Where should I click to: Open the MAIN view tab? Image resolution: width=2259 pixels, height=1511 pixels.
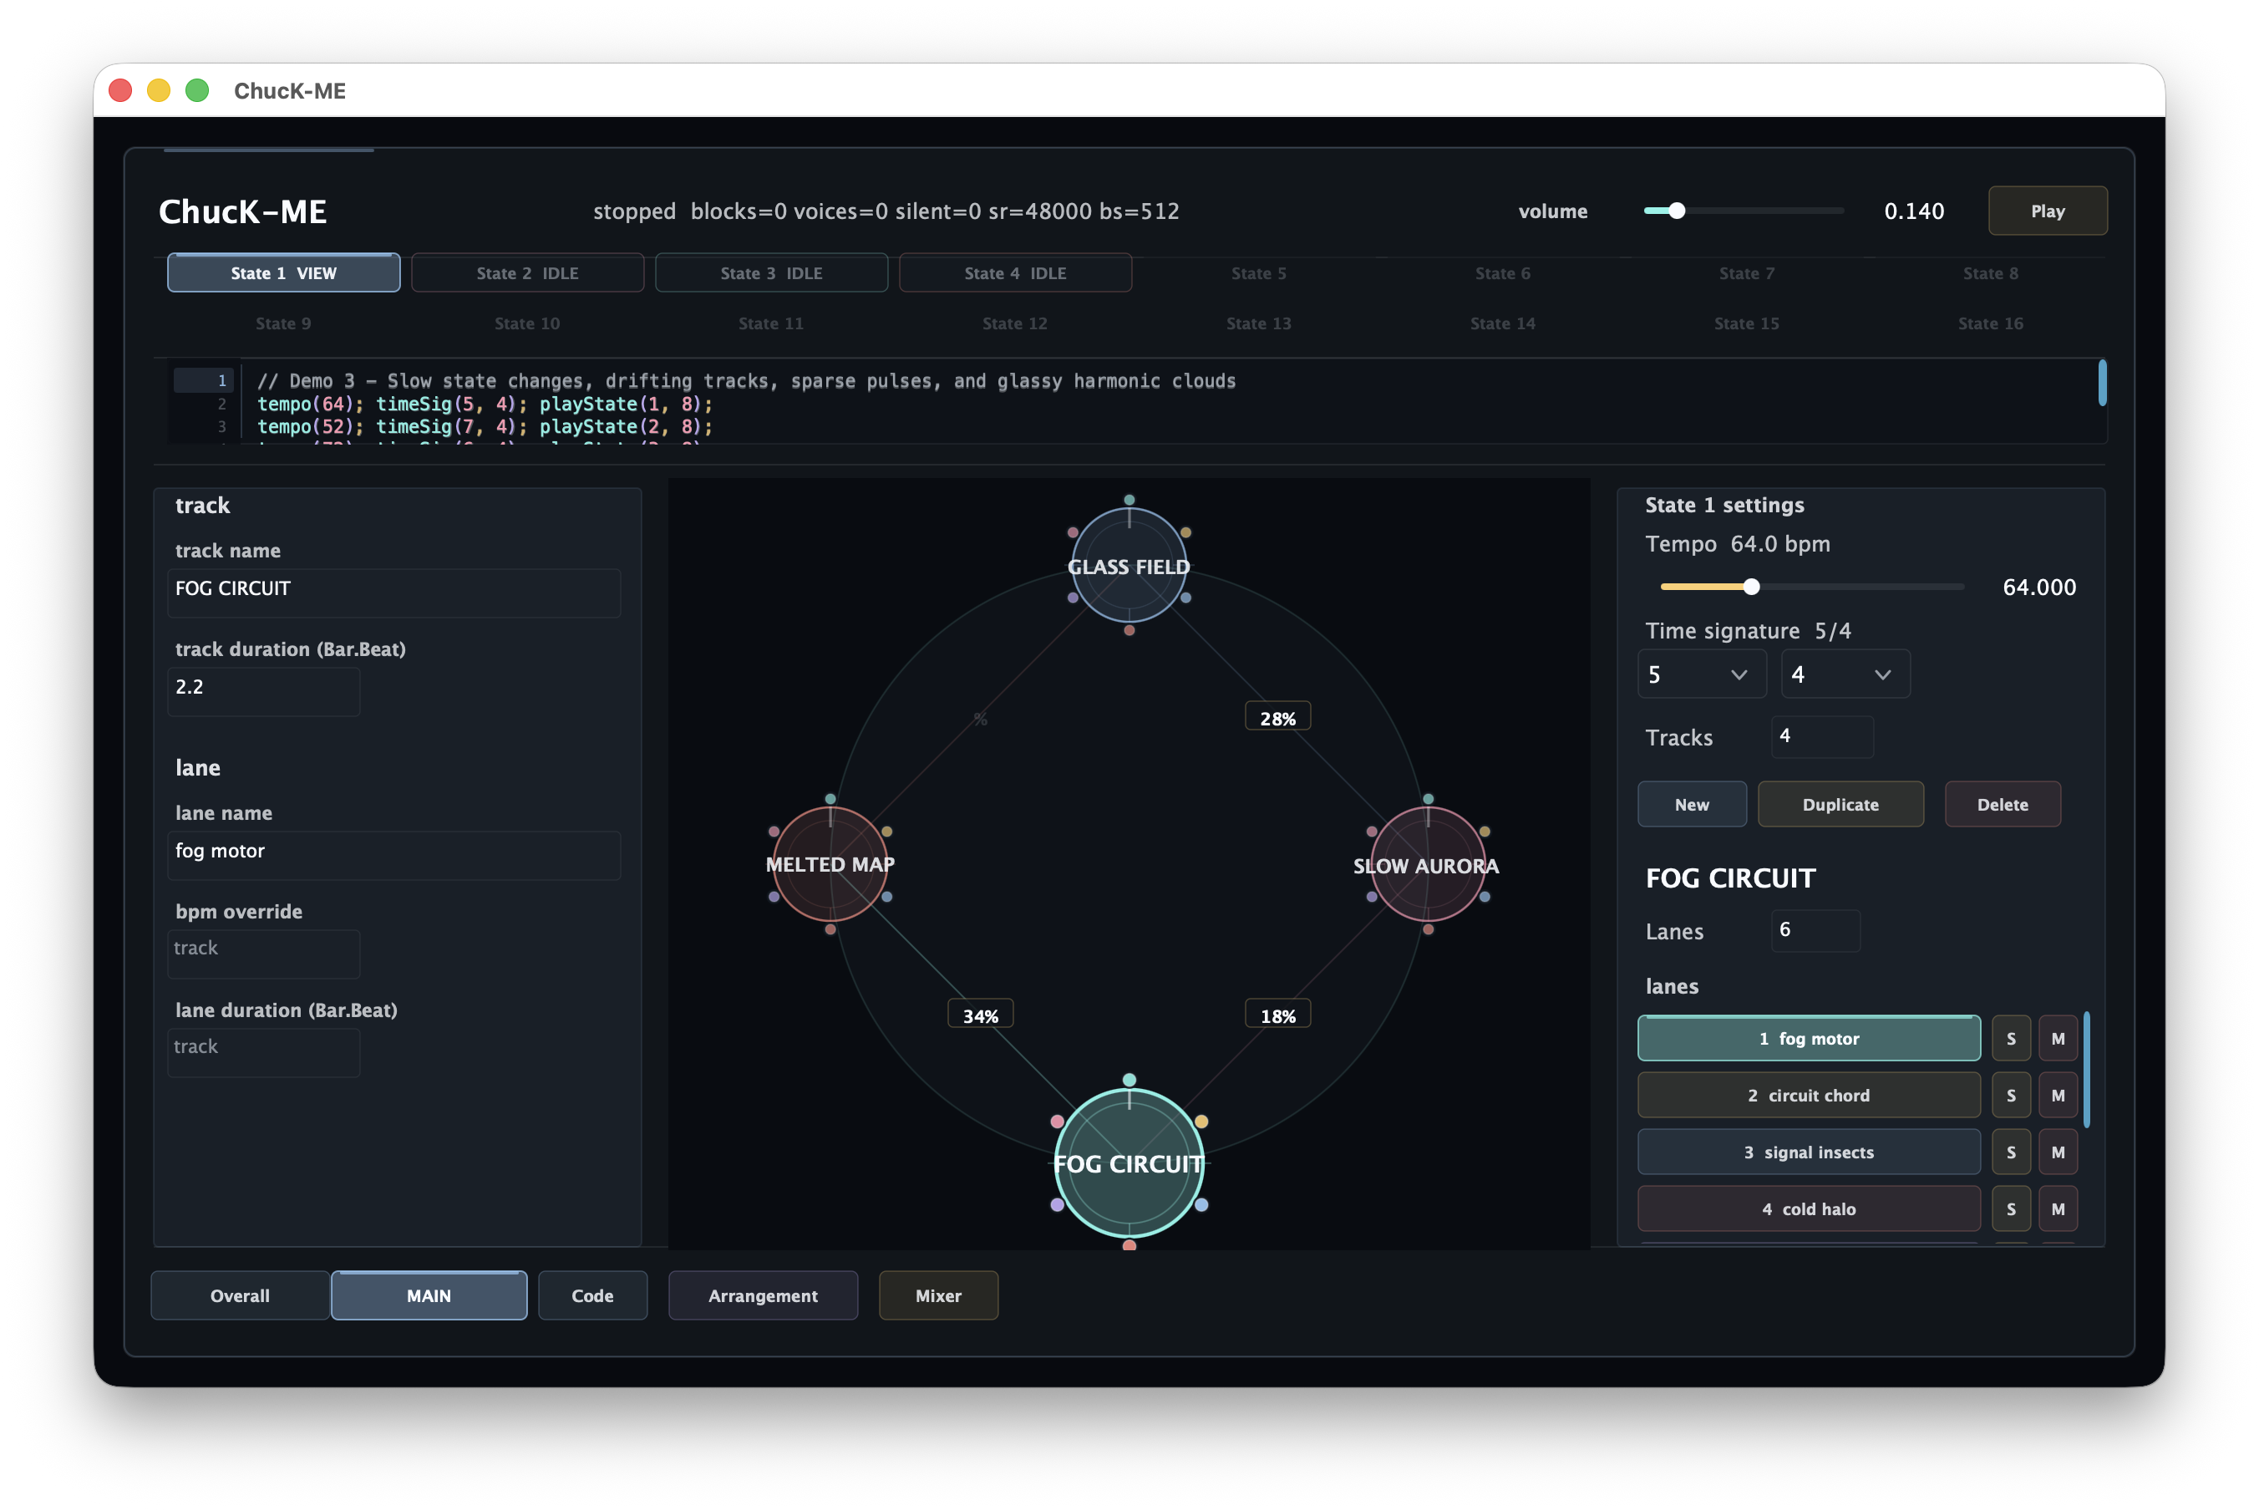pos(429,1295)
